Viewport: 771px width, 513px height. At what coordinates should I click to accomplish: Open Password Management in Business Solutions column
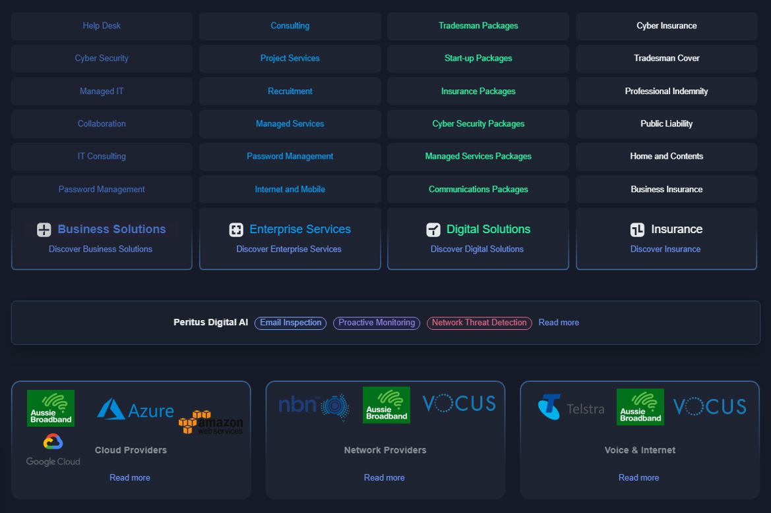[x=102, y=189]
